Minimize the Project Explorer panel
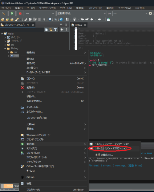This screenshot has width=154, height=192. 61,24
